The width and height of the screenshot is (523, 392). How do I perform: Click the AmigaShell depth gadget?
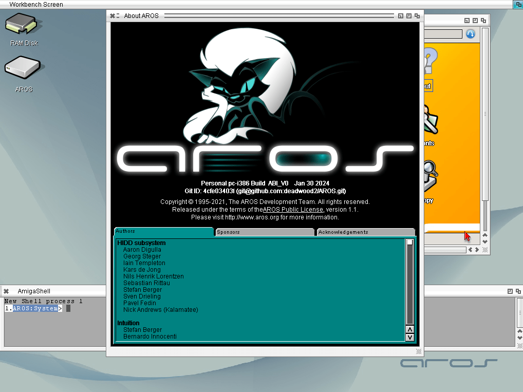[518, 291]
